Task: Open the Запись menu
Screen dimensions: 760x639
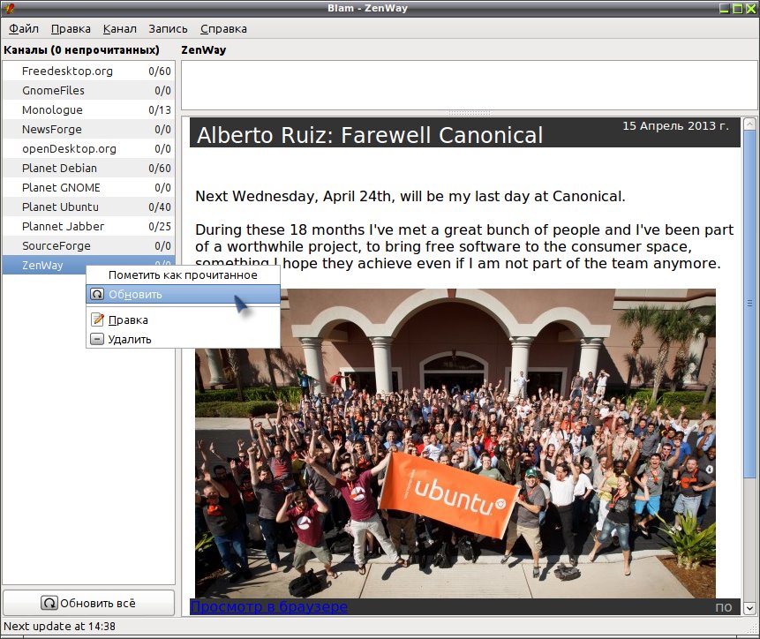Action: pos(168,29)
